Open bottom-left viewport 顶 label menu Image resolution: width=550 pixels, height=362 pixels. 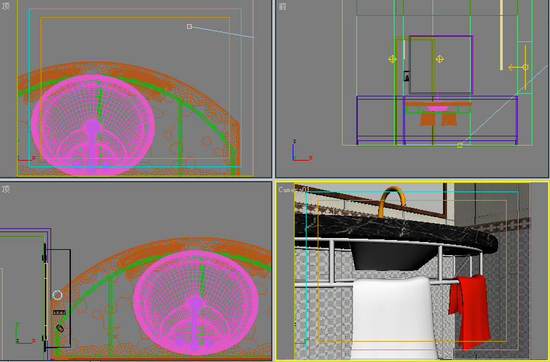click(6, 189)
